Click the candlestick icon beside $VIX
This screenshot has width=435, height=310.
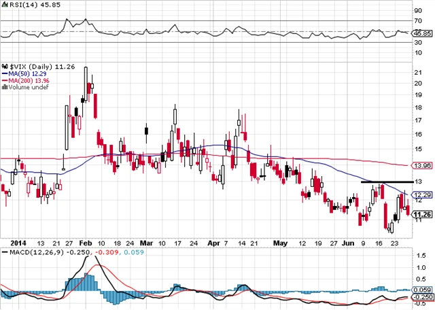[4, 67]
